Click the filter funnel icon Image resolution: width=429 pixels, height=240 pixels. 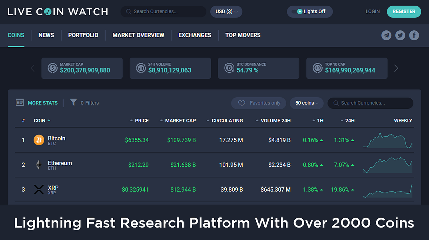click(x=73, y=103)
